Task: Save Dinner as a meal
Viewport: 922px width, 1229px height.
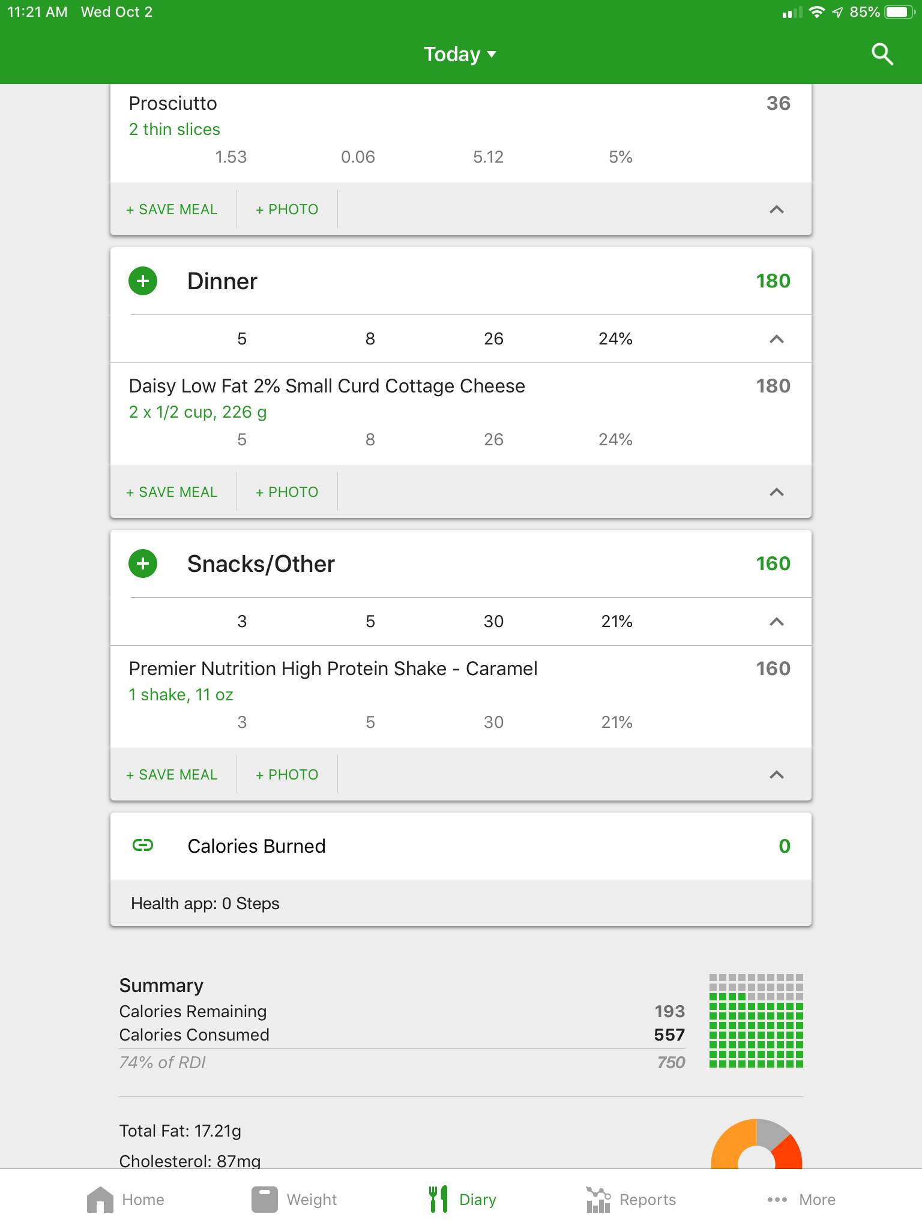Action: point(172,492)
